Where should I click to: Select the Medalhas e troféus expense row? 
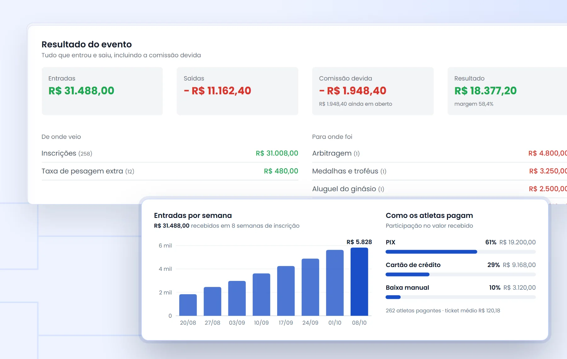tap(439, 171)
